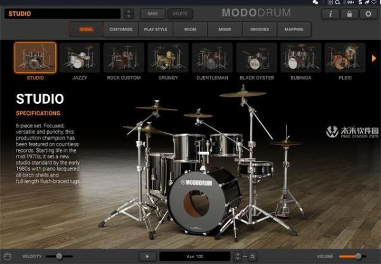Select the DJENTLEMAN kit thumbnail
The image size is (381, 264).
point(212,58)
